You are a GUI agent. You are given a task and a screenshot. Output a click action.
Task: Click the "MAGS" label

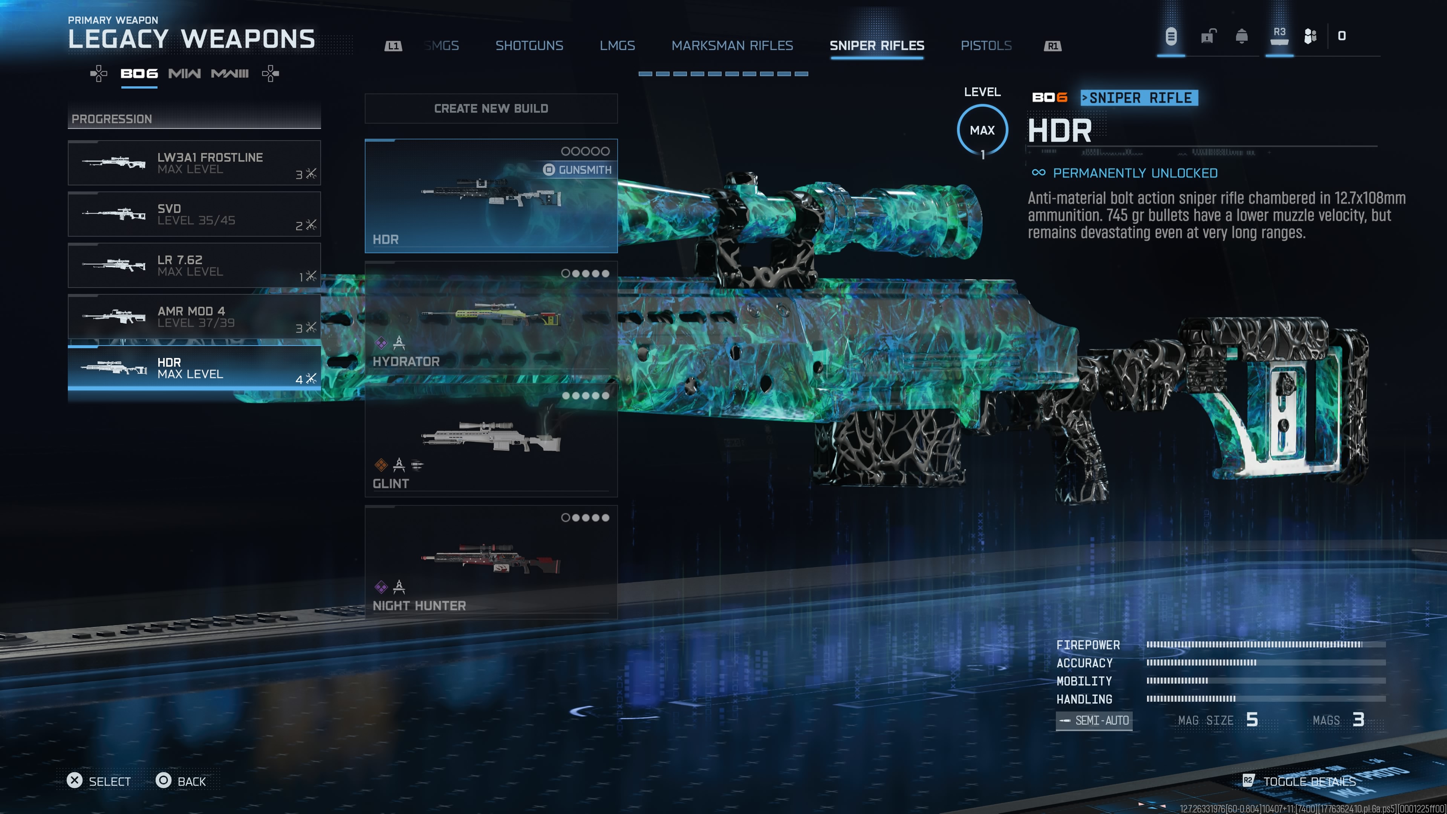point(1326,720)
